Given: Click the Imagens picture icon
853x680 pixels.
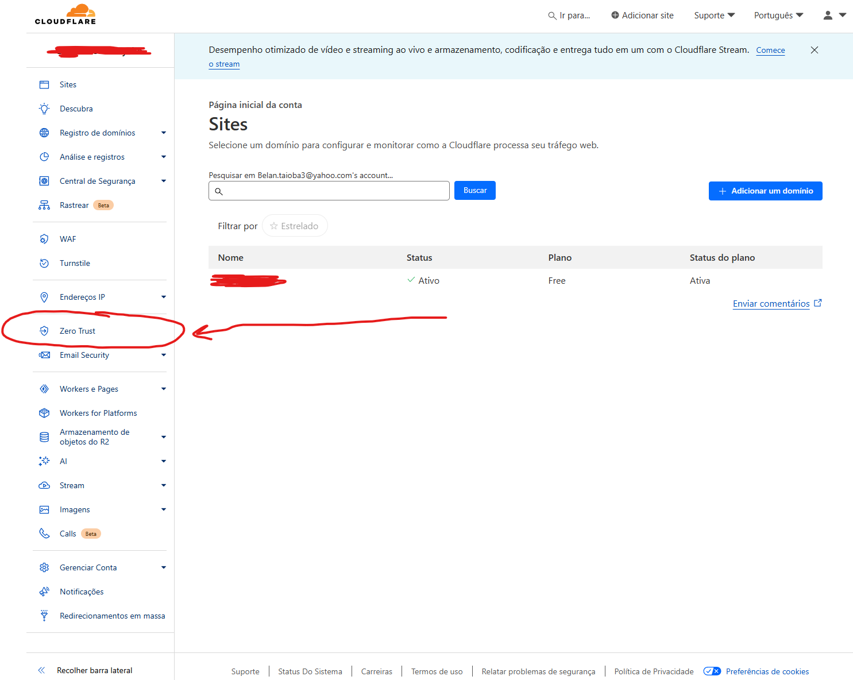Looking at the screenshot, I should point(44,509).
